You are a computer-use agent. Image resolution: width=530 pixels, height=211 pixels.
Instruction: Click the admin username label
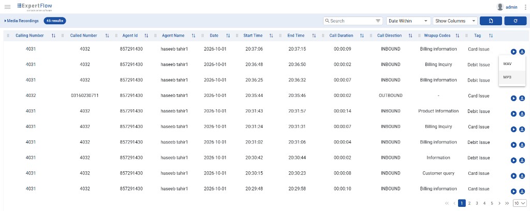511,7
